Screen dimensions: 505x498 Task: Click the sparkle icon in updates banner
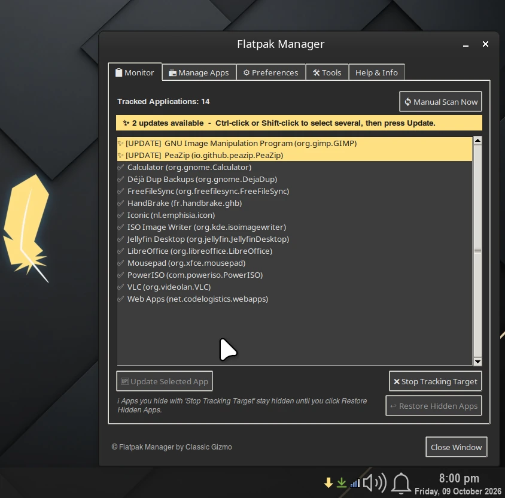click(x=126, y=123)
